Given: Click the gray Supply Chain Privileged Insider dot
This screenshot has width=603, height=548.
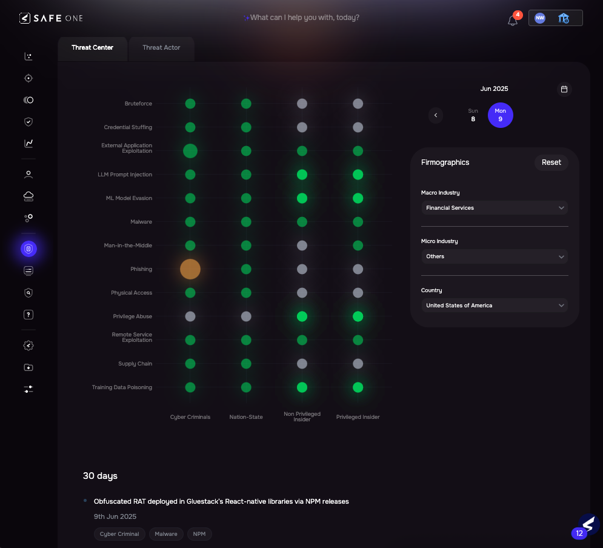Looking at the screenshot, I should [358, 364].
